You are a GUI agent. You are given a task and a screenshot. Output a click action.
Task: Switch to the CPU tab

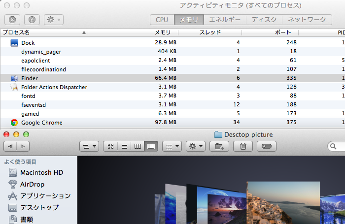pyautogui.click(x=162, y=20)
